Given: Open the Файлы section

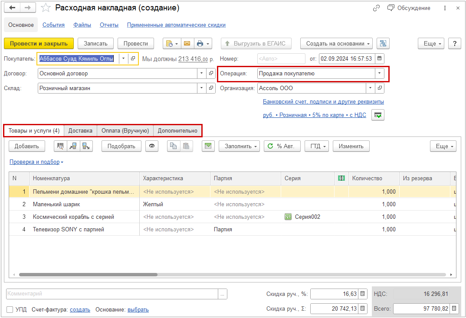Looking at the screenshot, I should coord(82,25).
